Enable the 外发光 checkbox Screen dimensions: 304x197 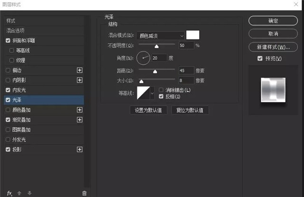[x=8, y=139]
